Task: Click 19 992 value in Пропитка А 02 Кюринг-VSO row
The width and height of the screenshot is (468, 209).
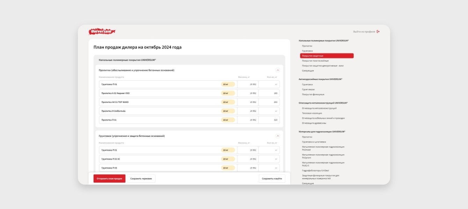Action: tap(253, 93)
